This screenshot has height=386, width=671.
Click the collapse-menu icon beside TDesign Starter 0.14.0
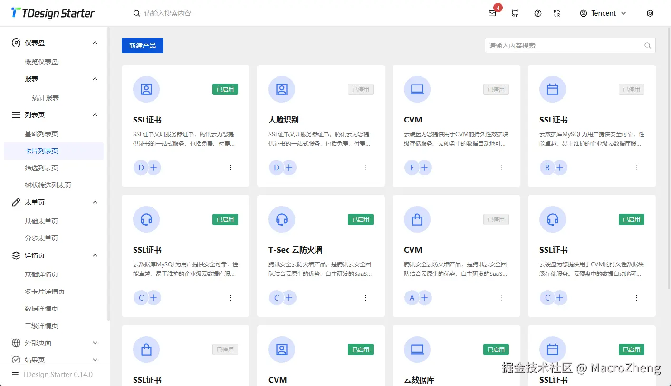(15, 375)
